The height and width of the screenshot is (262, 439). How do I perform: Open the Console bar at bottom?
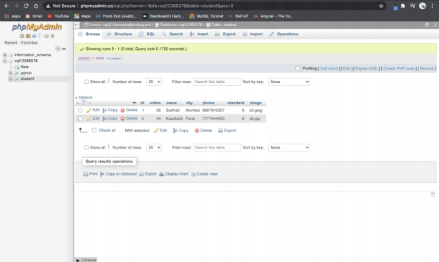(86, 260)
